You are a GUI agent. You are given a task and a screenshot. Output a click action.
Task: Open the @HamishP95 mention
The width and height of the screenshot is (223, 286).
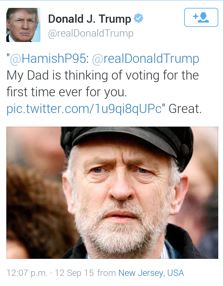(x=48, y=59)
